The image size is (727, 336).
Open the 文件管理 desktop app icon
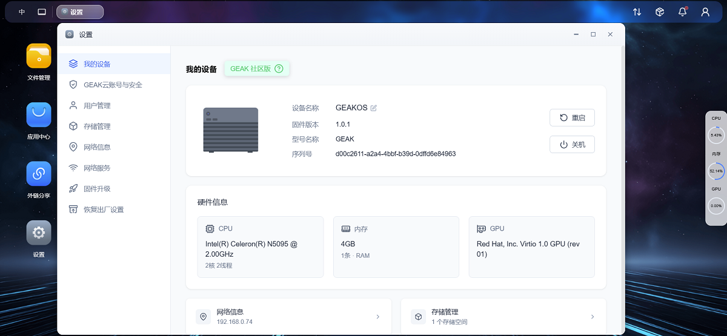click(x=39, y=56)
